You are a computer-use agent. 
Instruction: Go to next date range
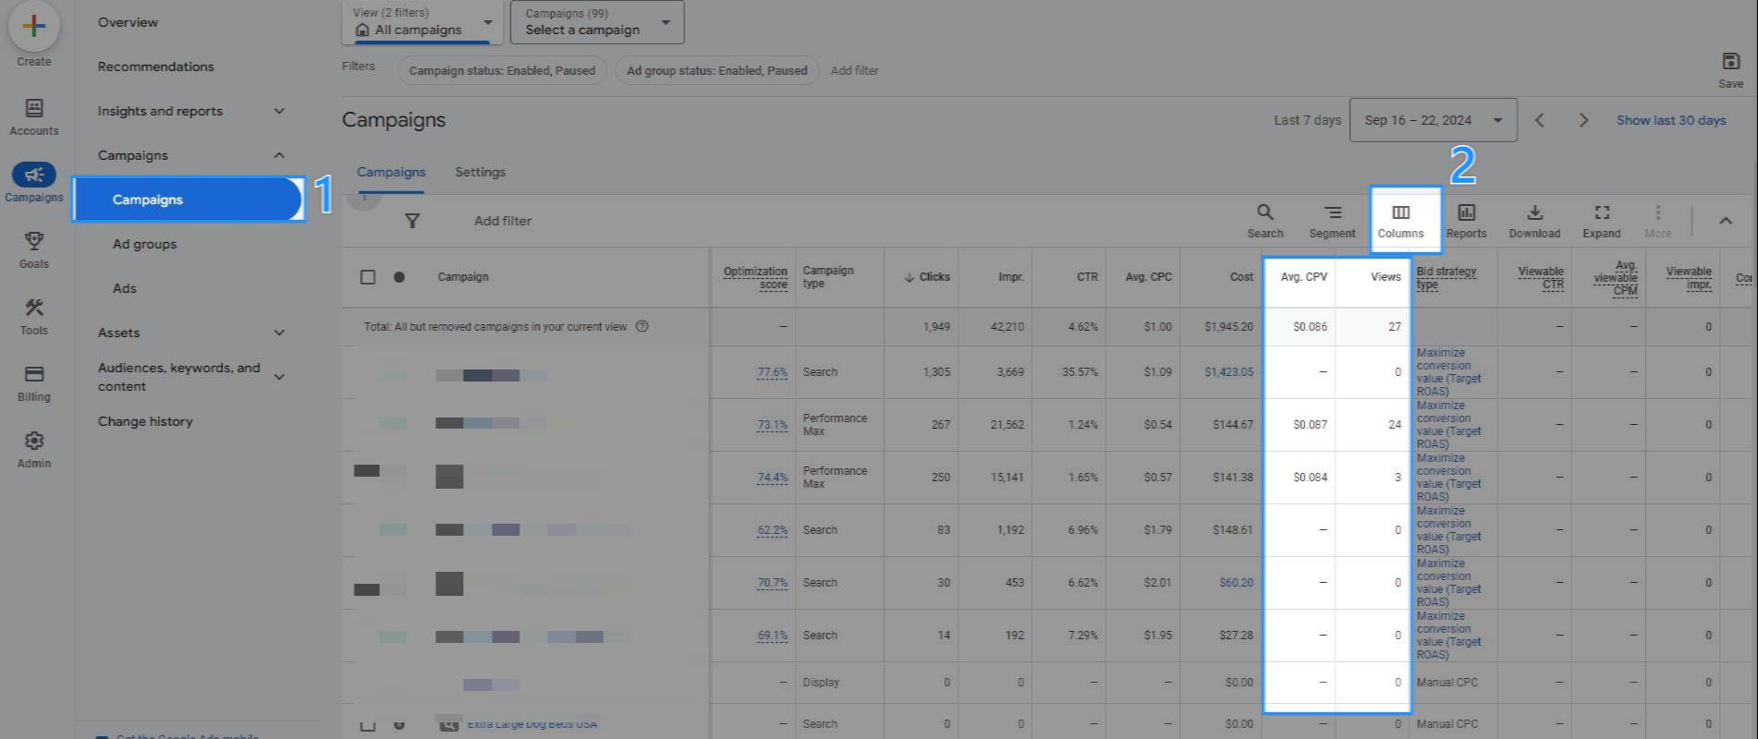1583,120
